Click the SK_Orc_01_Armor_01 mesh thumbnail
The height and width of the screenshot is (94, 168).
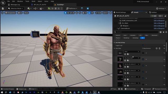pos(120,66)
